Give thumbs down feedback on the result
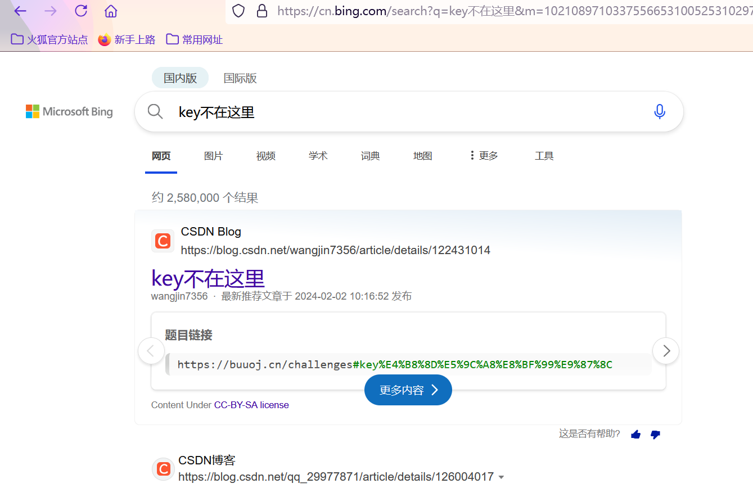This screenshot has height=488, width=753. click(x=655, y=434)
